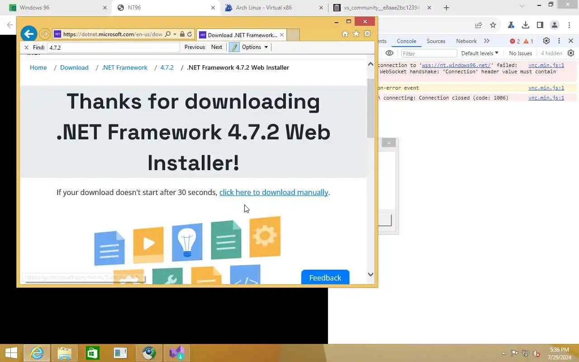Open the Find bar Options dropdown

255,47
